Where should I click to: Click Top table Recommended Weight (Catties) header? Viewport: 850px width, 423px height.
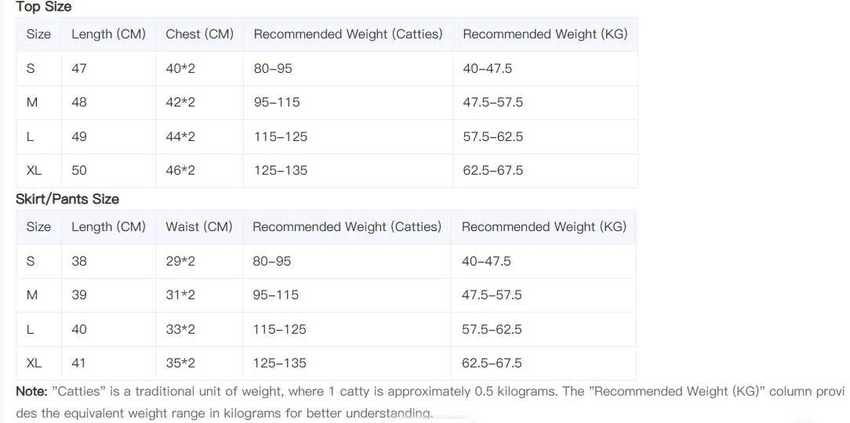[x=348, y=34]
